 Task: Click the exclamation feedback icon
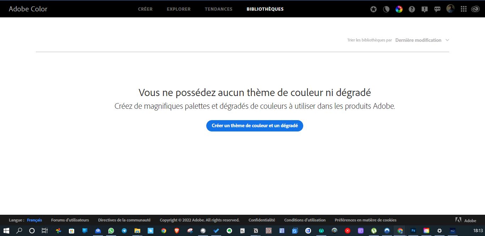(425, 9)
